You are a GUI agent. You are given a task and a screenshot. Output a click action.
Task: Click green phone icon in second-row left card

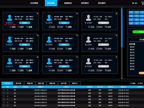(x=27, y=49)
